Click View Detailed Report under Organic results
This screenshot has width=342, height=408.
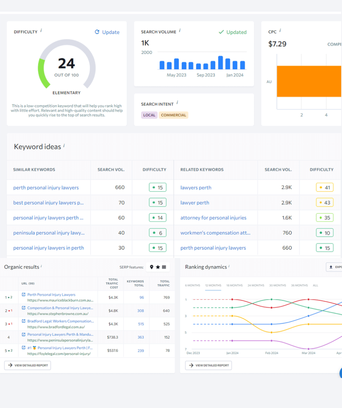27,365
